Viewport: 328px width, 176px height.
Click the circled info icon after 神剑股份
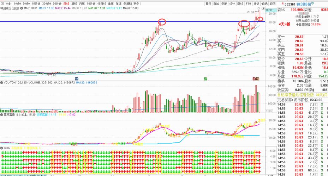(312, 3)
